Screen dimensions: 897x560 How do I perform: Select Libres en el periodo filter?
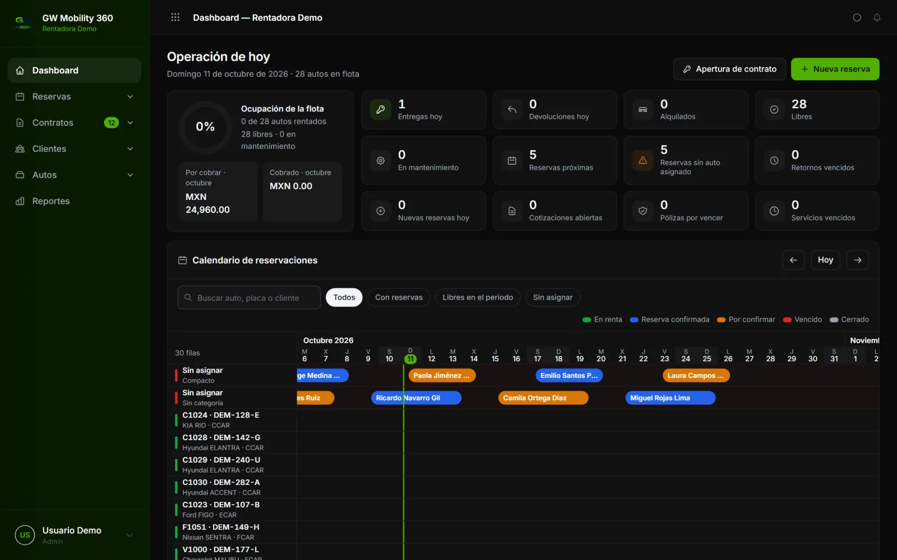(478, 297)
